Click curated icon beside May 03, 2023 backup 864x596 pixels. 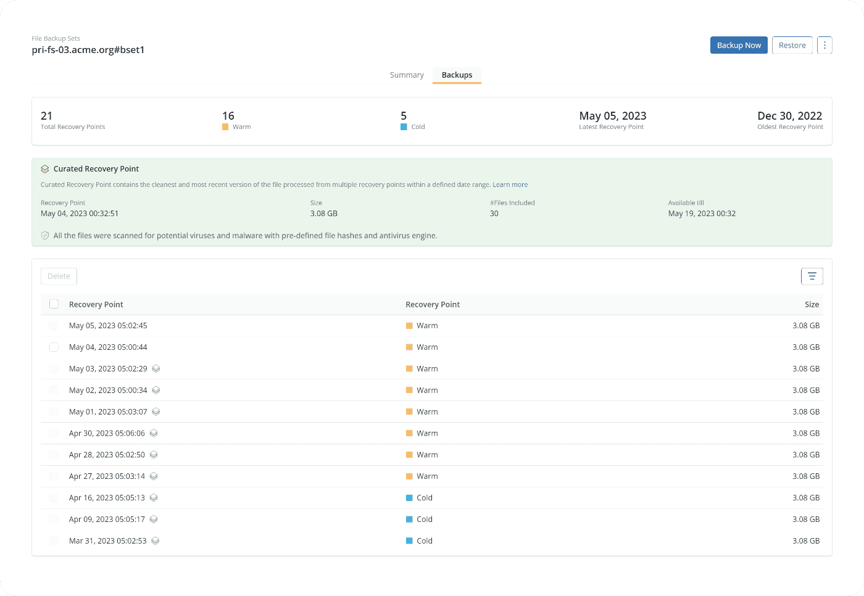coord(156,369)
